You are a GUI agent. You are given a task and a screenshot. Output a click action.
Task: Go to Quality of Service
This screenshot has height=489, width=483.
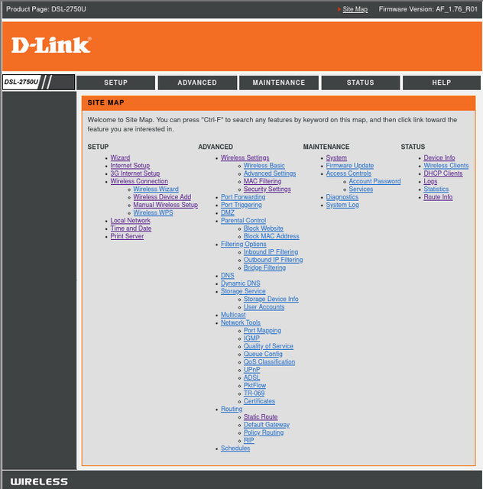point(268,346)
